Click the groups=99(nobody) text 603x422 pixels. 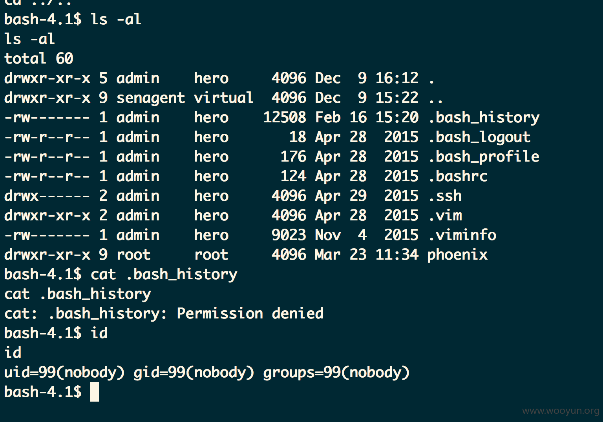[336, 373]
